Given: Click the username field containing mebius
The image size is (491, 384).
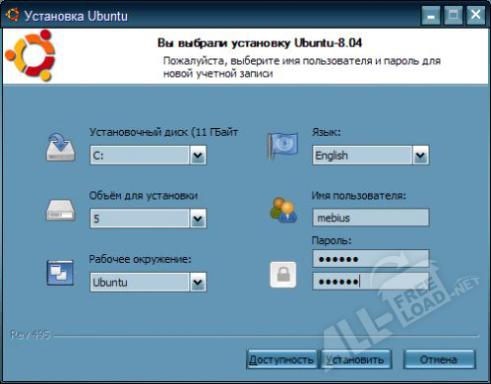Looking at the screenshot, I should (371, 218).
